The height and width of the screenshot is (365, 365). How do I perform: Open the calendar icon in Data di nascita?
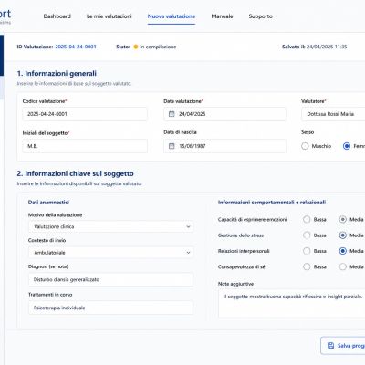point(172,146)
